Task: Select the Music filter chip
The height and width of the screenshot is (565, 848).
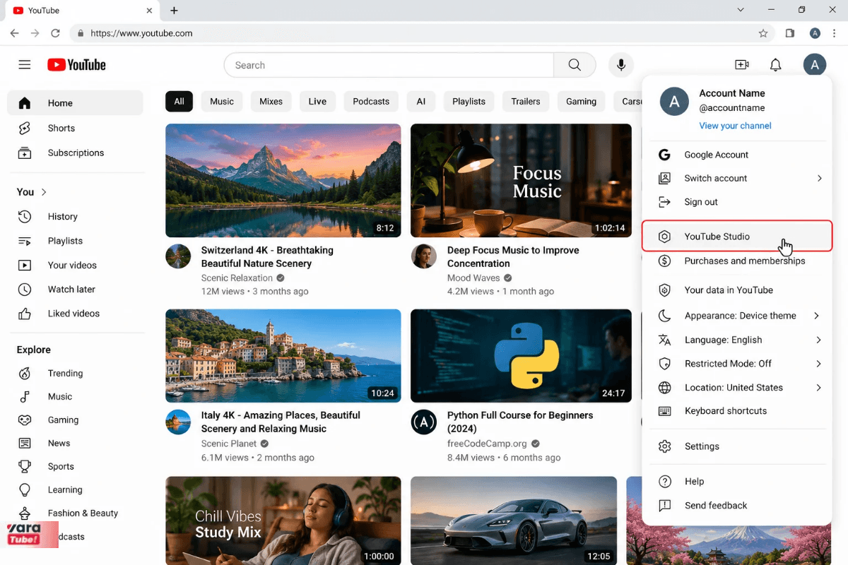Action: [222, 101]
